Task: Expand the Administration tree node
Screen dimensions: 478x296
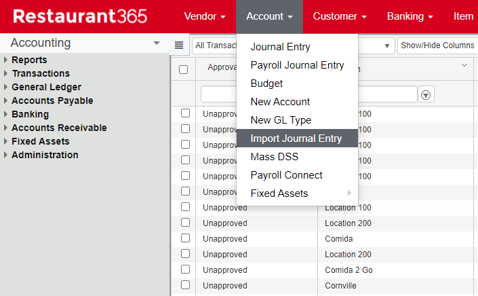Action: pos(5,155)
